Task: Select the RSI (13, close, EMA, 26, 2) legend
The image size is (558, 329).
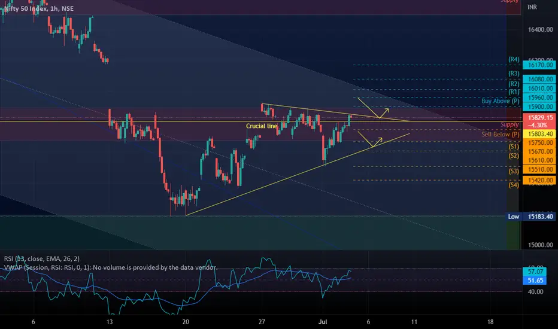Action: [x=42, y=258]
